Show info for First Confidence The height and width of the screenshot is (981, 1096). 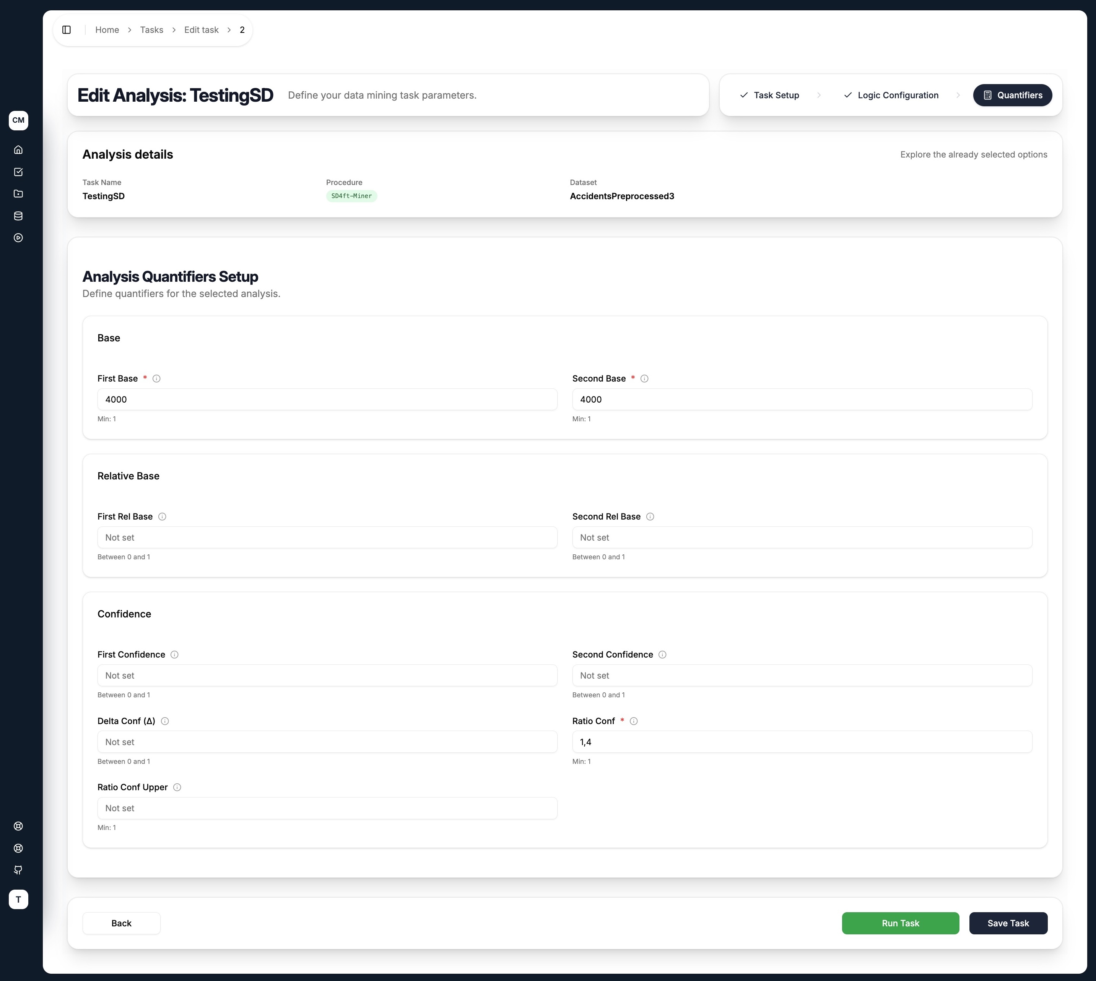coord(175,655)
